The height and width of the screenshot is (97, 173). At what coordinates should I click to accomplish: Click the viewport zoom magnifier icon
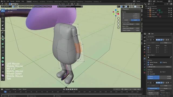[x=118, y=18]
